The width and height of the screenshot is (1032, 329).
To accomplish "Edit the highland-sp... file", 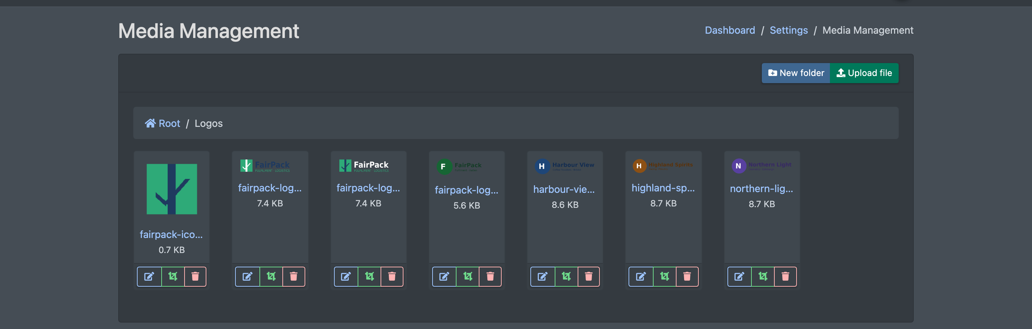I will 641,277.
